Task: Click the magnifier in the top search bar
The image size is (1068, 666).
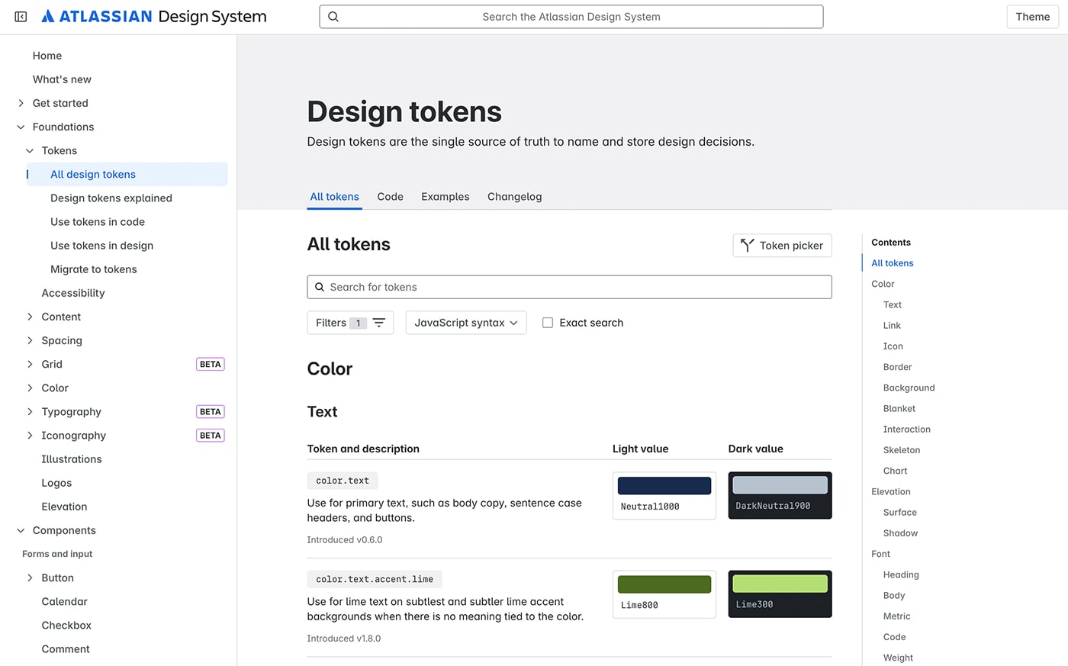Action: [x=333, y=16]
